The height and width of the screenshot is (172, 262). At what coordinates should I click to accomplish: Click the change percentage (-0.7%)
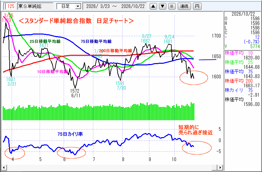(252, 42)
